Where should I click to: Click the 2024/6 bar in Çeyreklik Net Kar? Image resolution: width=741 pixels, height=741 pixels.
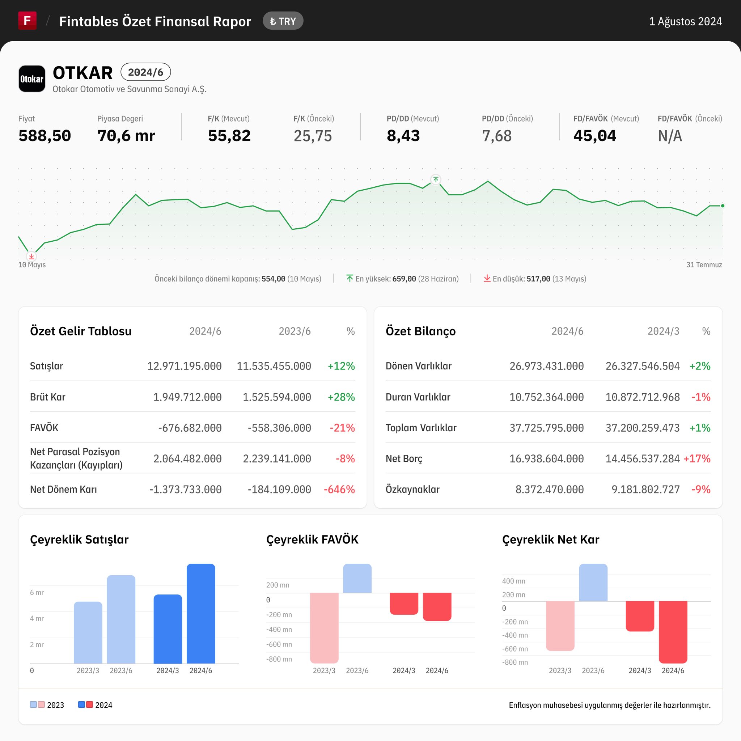(673, 632)
